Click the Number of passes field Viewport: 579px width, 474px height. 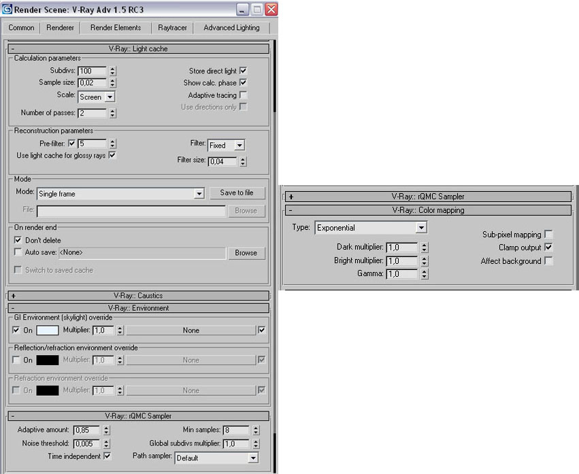tap(93, 113)
